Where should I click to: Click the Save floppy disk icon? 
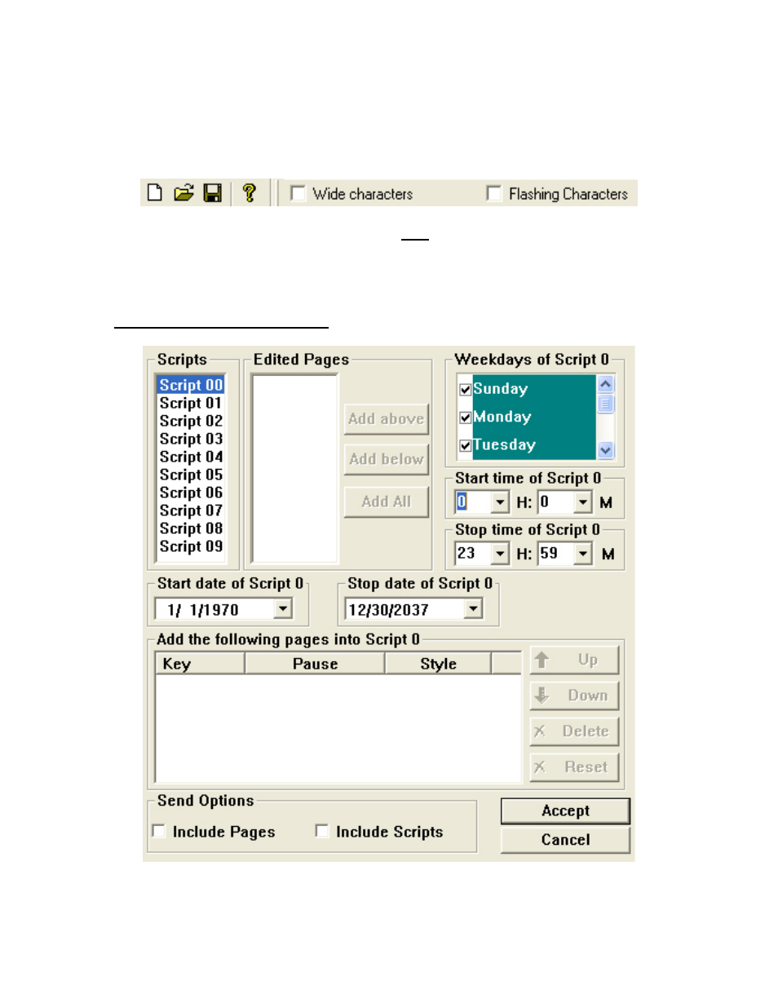tap(213, 193)
